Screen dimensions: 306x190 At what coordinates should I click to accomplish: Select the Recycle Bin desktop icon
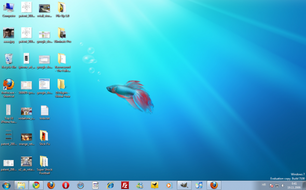click(x=9, y=61)
